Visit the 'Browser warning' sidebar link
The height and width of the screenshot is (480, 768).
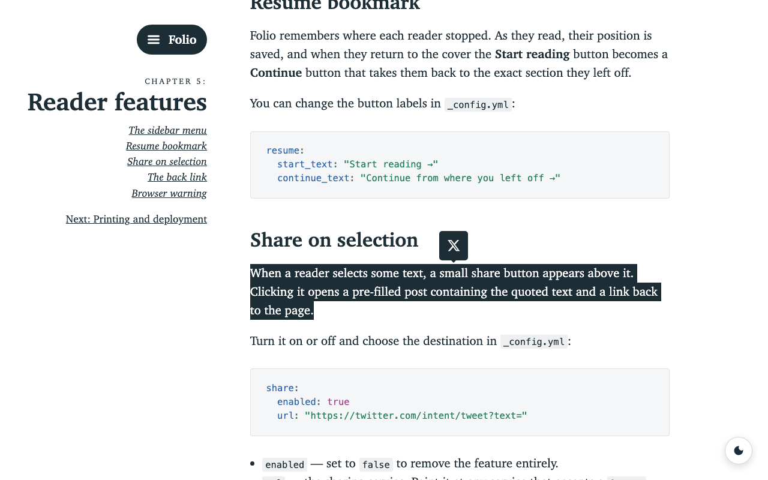(x=169, y=193)
